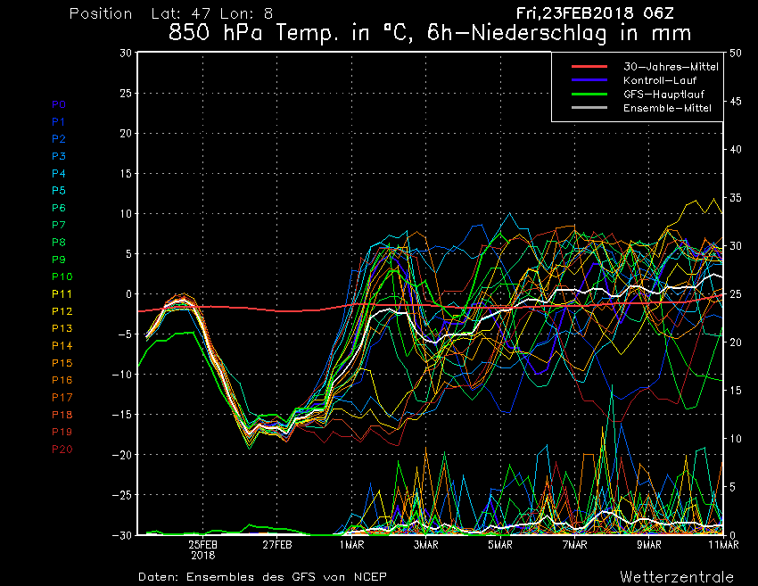Click the P12 ensemble member label

(62, 311)
